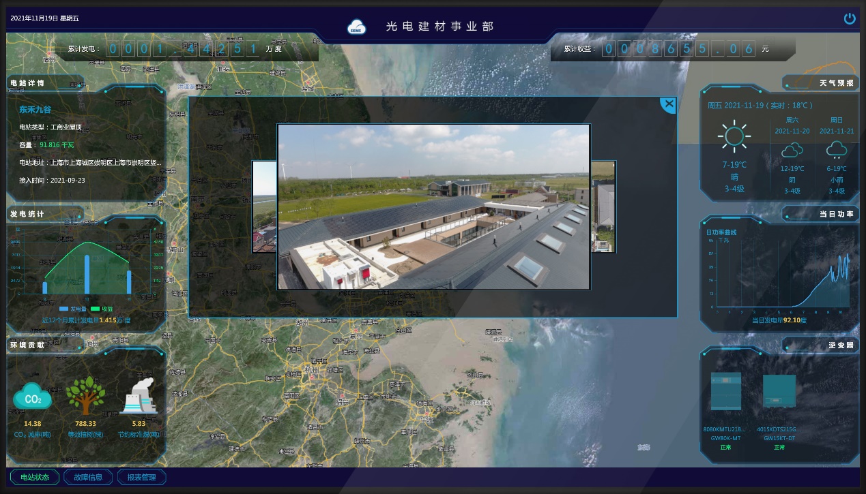Close the photo viewer popup

pyautogui.click(x=669, y=104)
